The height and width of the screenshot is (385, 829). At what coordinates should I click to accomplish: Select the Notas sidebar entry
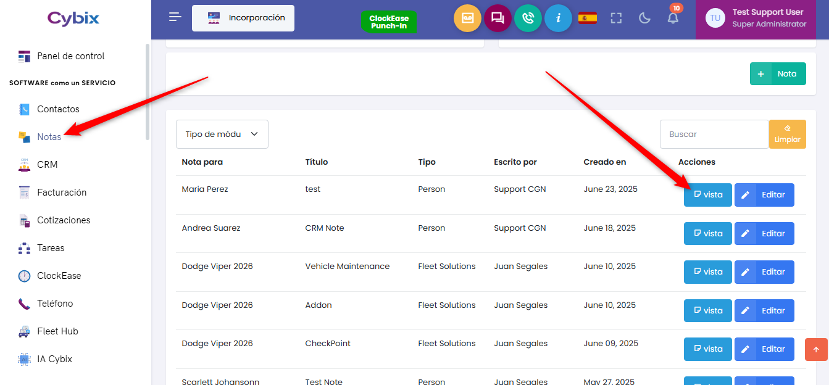tap(40, 137)
